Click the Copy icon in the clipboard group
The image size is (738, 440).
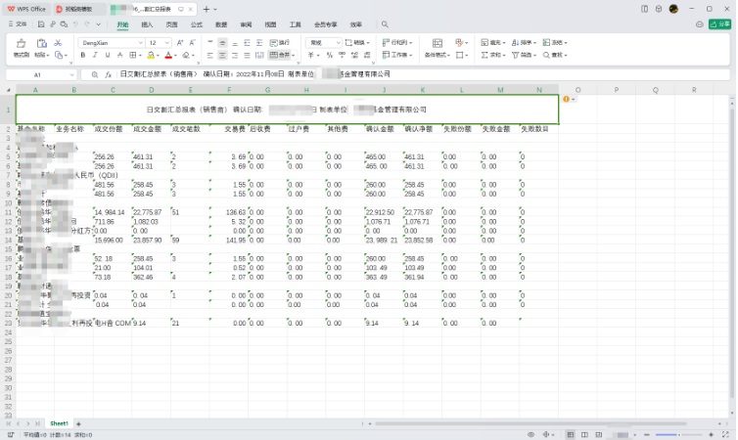59,55
